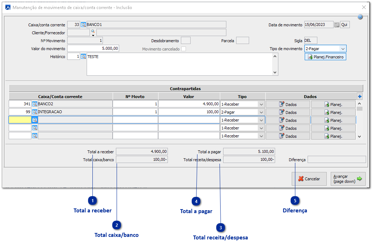This screenshot has width=378, height=247.
Task: Expand Tipo dropdown for INTEGRACAO row
Action: [261, 112]
